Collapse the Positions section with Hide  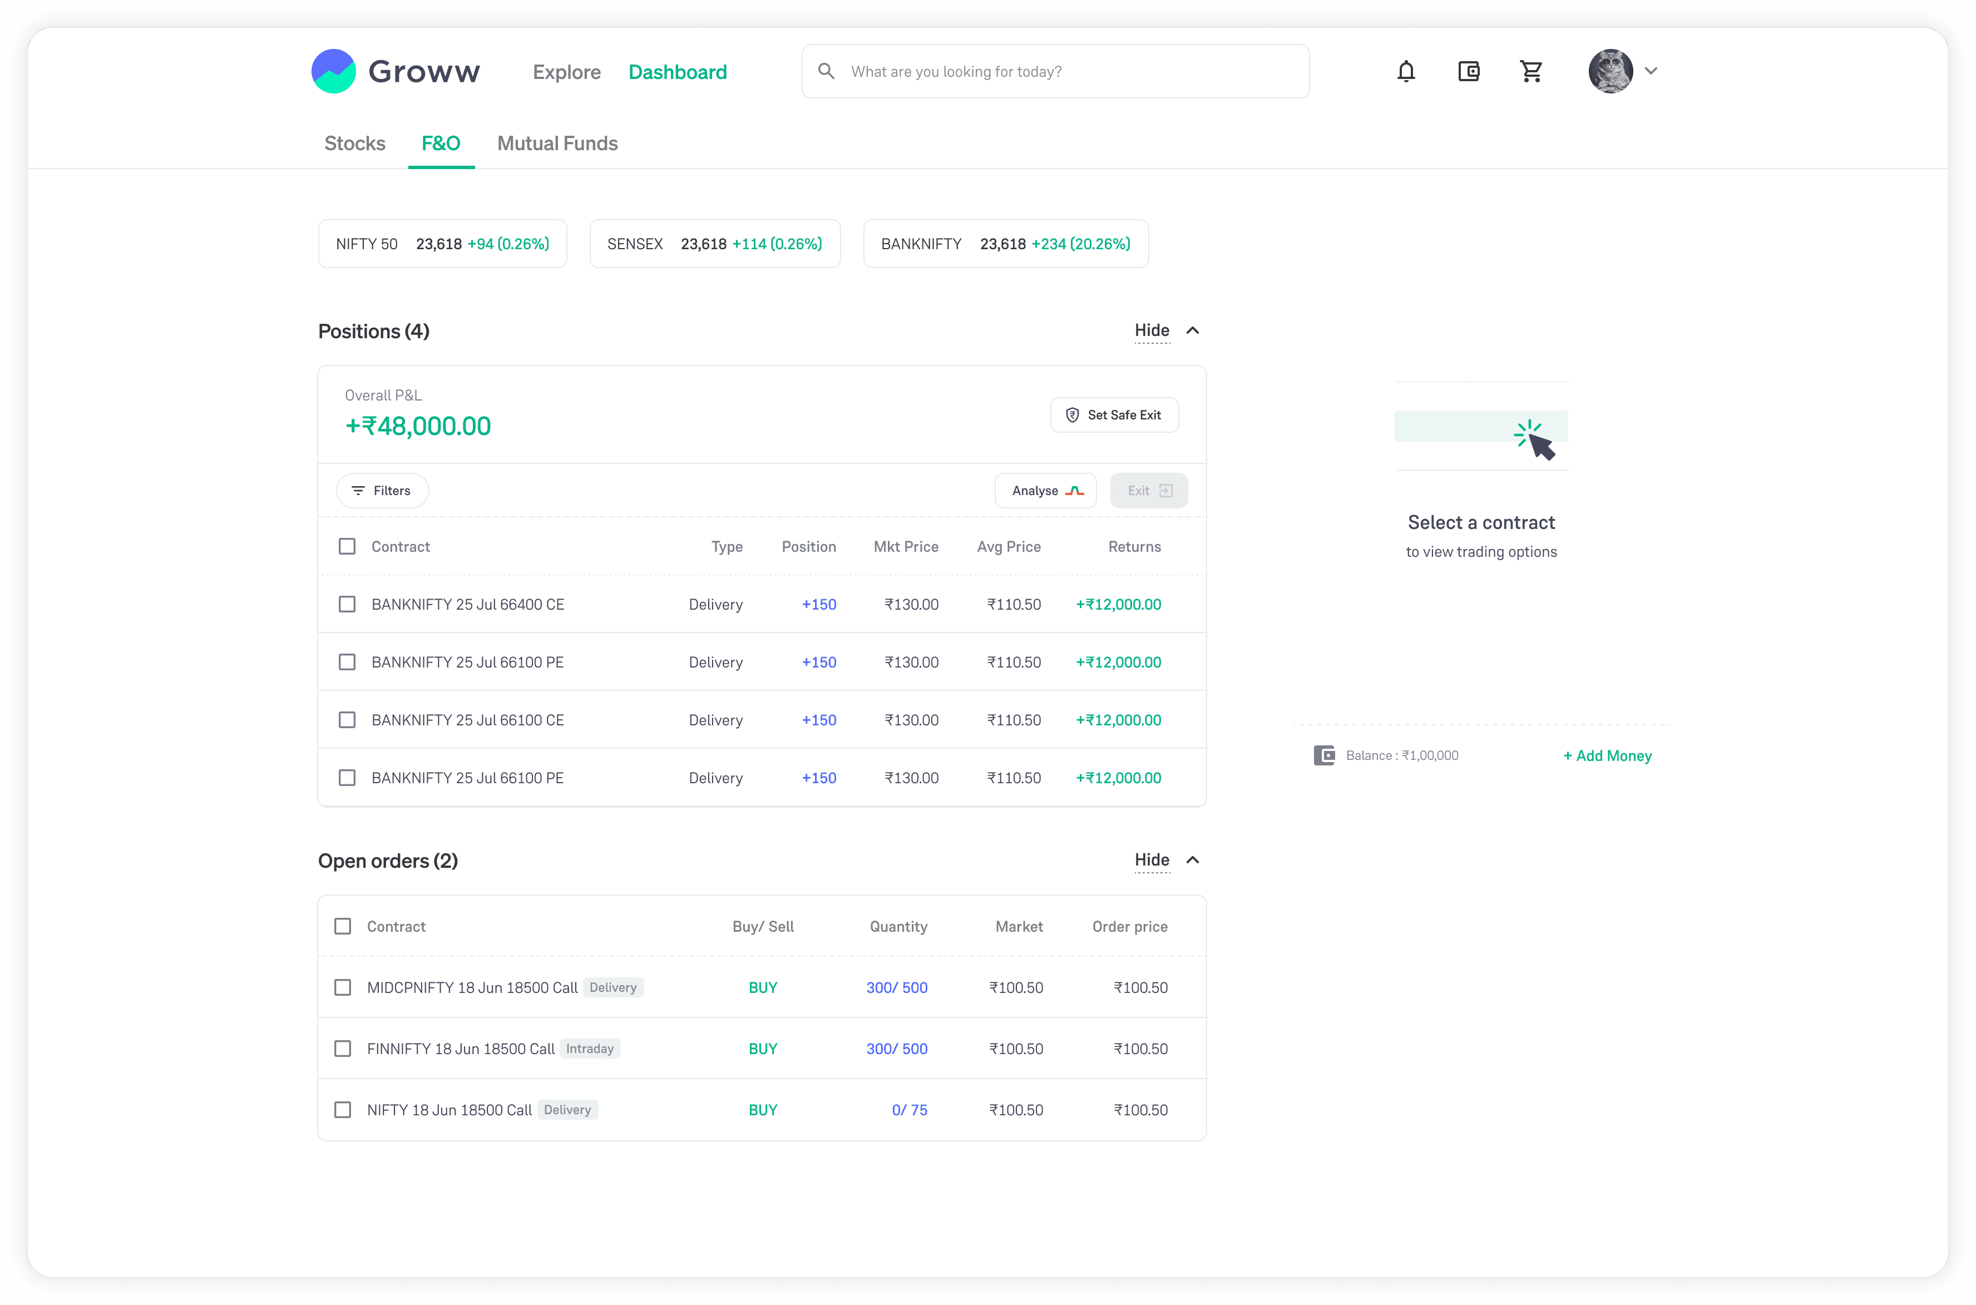coord(1152,331)
